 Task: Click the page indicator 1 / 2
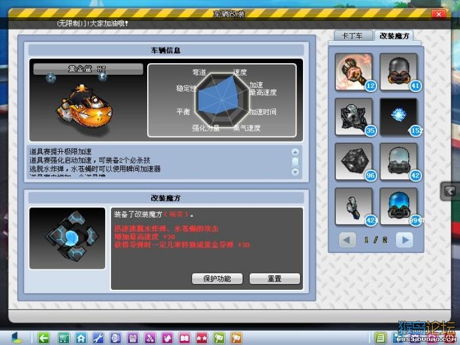(x=376, y=240)
